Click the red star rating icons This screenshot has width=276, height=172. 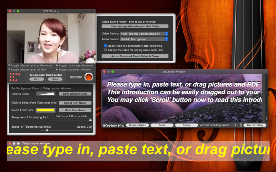14,77
